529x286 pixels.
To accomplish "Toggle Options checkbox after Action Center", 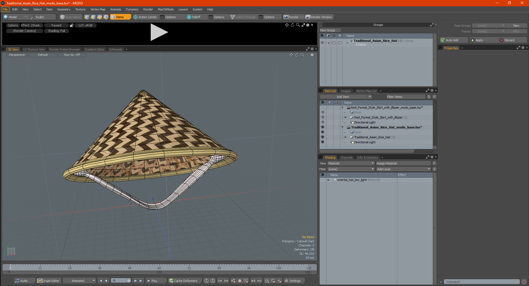I will 163,17.
